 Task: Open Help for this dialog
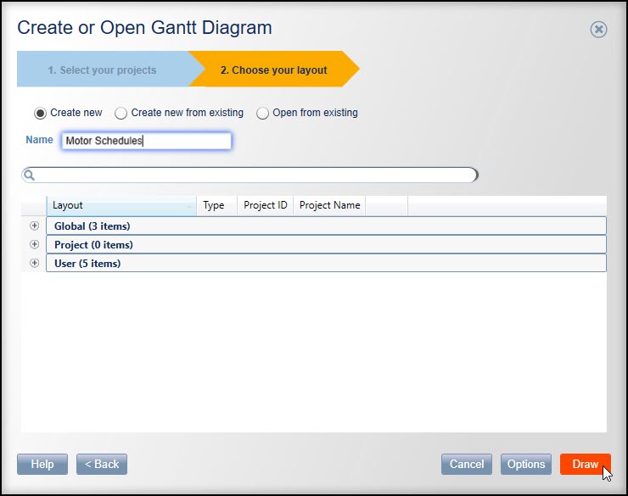coord(42,464)
